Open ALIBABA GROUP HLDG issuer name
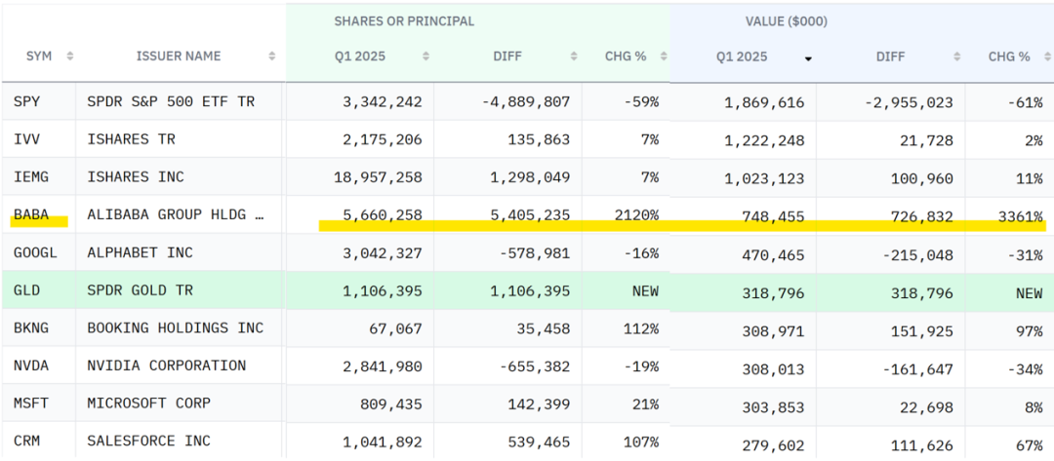 [x=175, y=215]
